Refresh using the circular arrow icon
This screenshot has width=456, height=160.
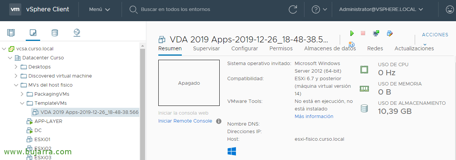(293, 9)
